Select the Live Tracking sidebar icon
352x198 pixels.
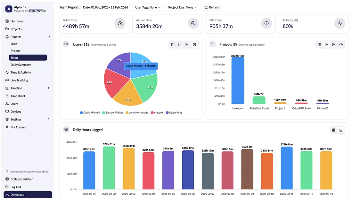point(7,80)
